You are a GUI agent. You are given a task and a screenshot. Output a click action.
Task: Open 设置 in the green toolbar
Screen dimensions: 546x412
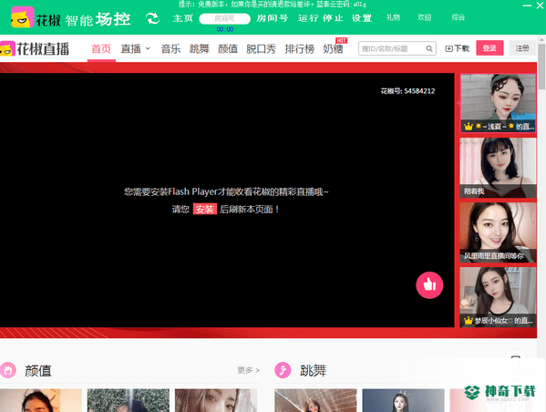[x=362, y=18]
